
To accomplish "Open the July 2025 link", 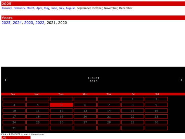I will pos(61,8).
